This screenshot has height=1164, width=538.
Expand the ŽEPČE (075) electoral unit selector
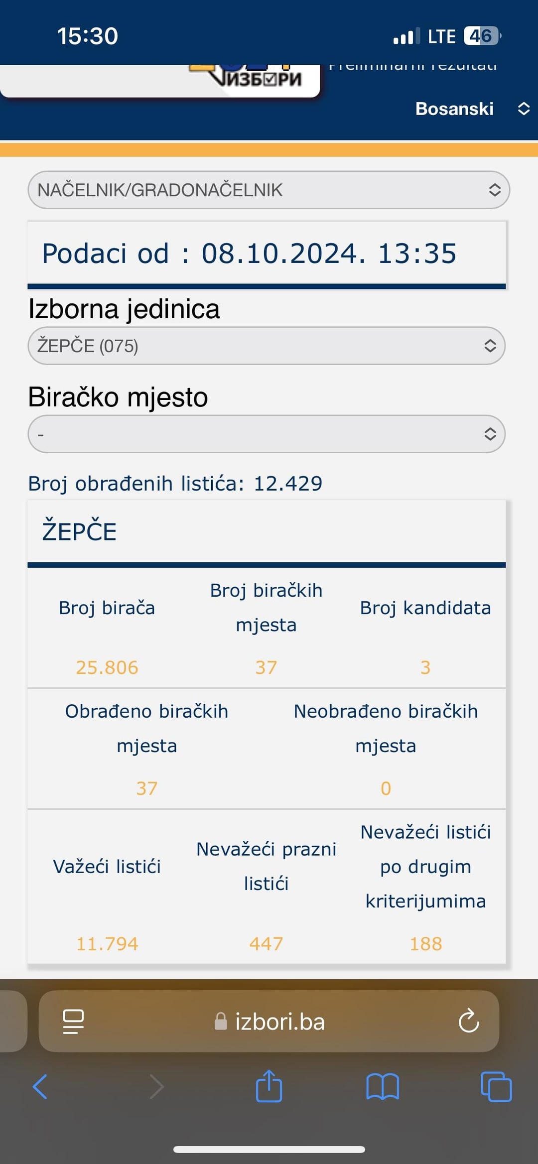[x=267, y=346]
